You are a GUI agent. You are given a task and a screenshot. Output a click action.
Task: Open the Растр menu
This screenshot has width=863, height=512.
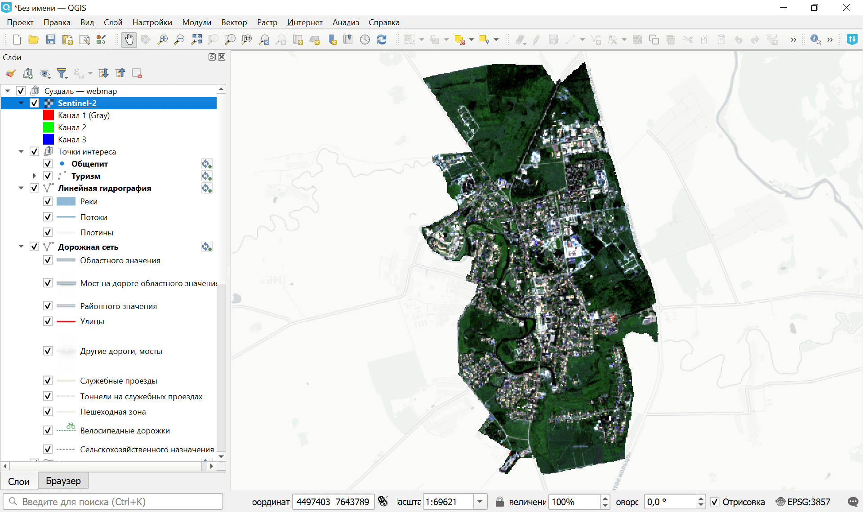[267, 22]
